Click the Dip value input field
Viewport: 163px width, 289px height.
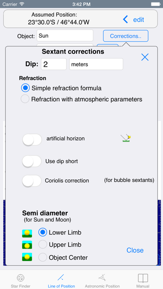click(54, 64)
